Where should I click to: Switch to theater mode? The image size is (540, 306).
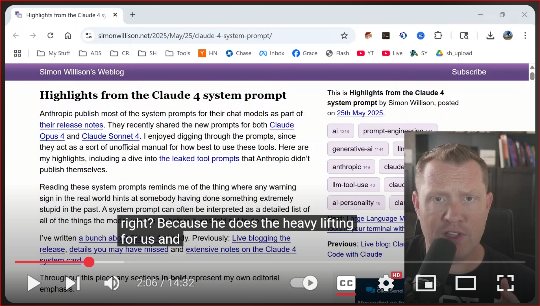pyautogui.click(x=465, y=283)
